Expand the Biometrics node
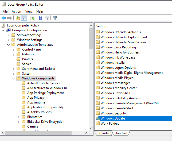The width and height of the screenshot is (172, 142). click(18, 117)
